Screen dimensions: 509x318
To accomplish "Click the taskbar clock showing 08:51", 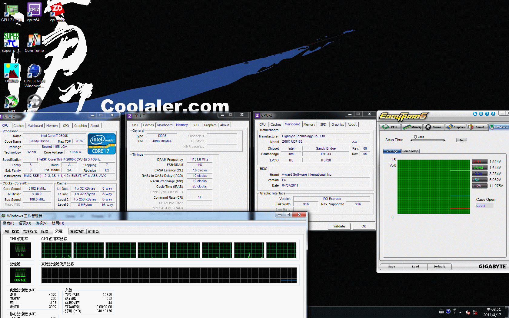I will (x=492, y=312).
